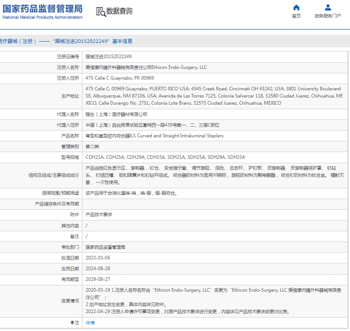Click the 注册人名称 row label
This screenshot has height=331, width=350.
click(68, 67)
